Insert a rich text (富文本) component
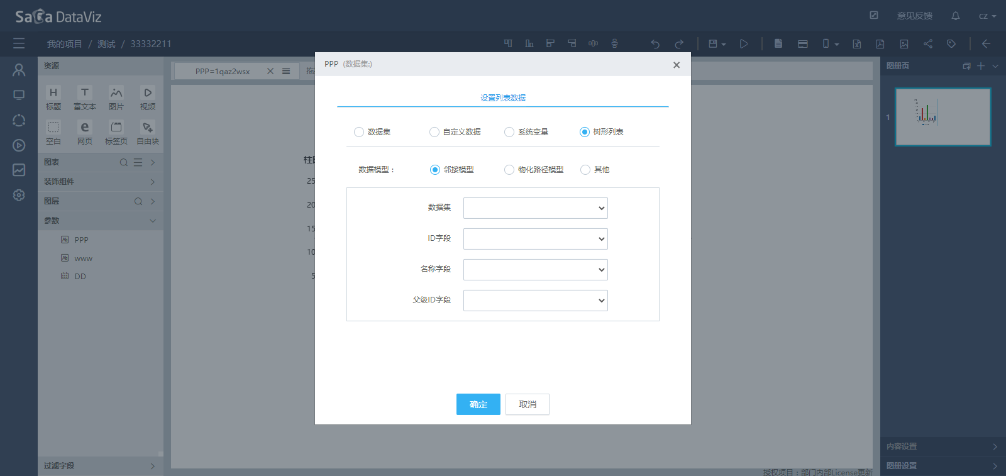1006x476 pixels. click(85, 98)
